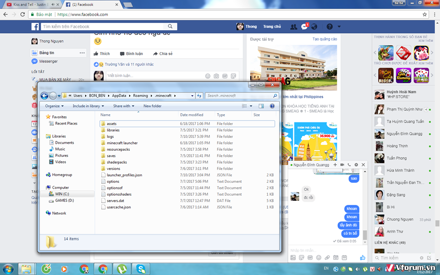Screen dimensions: 440x275
Task: Open Facebook Messenger notifications icon in top bar
Action: click(x=304, y=27)
